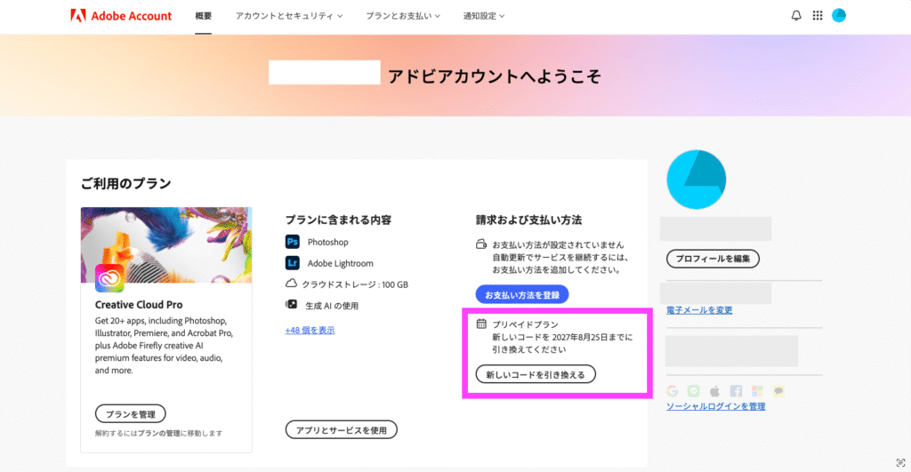Expand the プランとお支払い menu

point(403,16)
